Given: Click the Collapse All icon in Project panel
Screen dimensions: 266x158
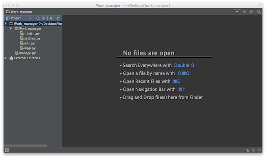Looking at the screenshot, I should 44,18.
